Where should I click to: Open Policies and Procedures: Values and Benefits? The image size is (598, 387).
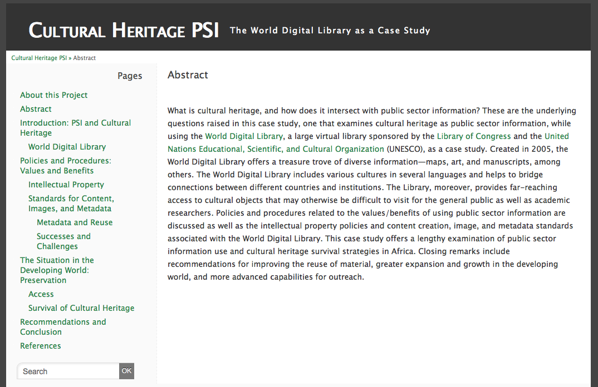[66, 166]
